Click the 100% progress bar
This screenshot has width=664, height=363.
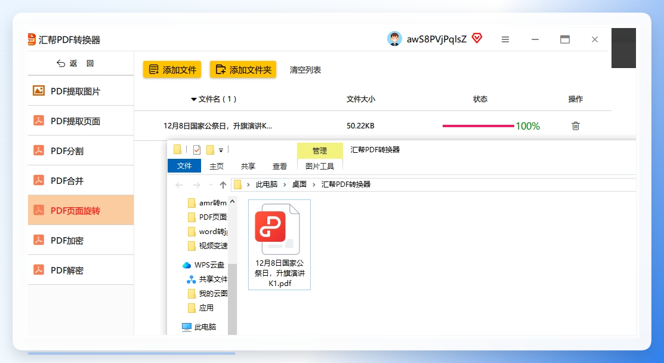click(478, 126)
